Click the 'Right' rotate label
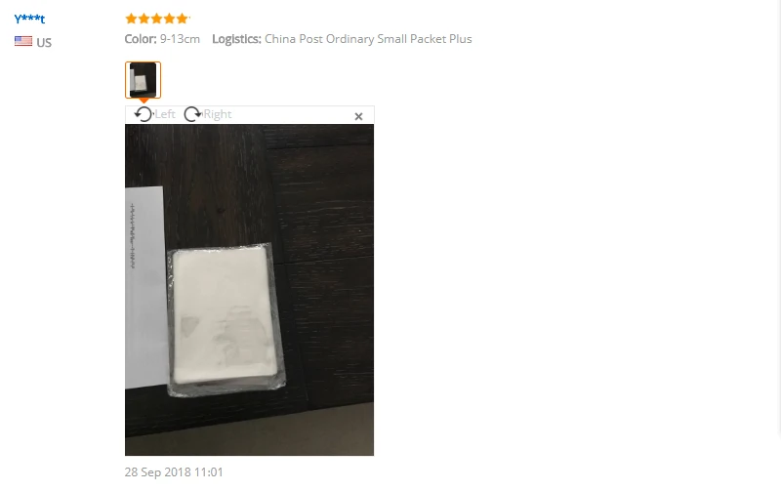Screen dimensions: 781x491 (218, 114)
